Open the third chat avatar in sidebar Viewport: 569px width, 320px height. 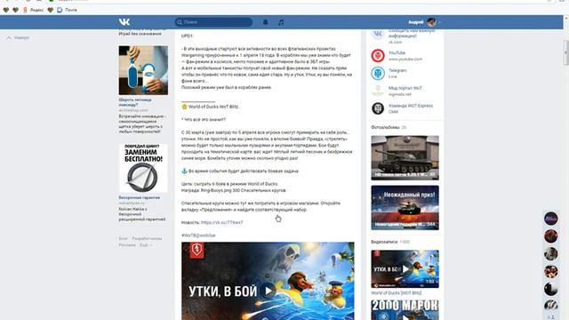[551, 254]
